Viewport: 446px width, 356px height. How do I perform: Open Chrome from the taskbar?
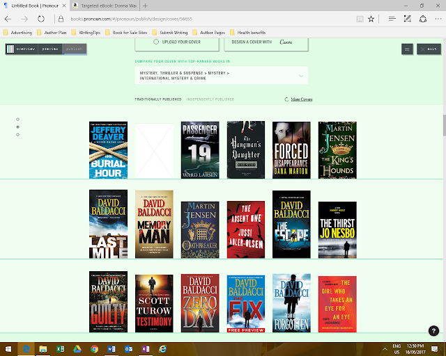coord(94,348)
